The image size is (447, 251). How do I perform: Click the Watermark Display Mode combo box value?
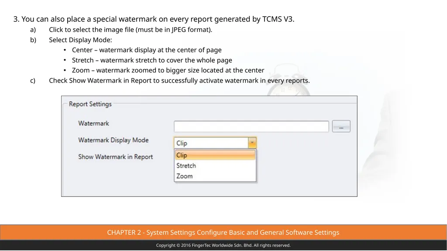[x=211, y=143]
